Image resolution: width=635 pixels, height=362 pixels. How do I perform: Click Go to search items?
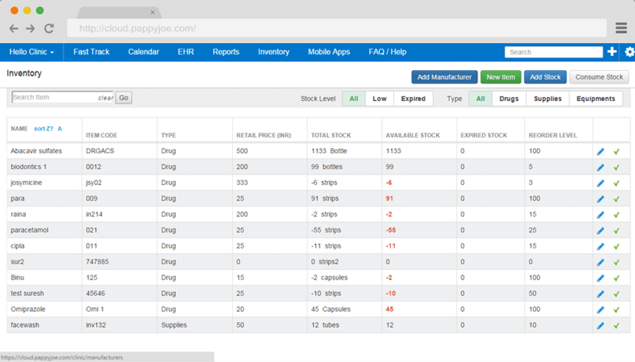(x=124, y=98)
